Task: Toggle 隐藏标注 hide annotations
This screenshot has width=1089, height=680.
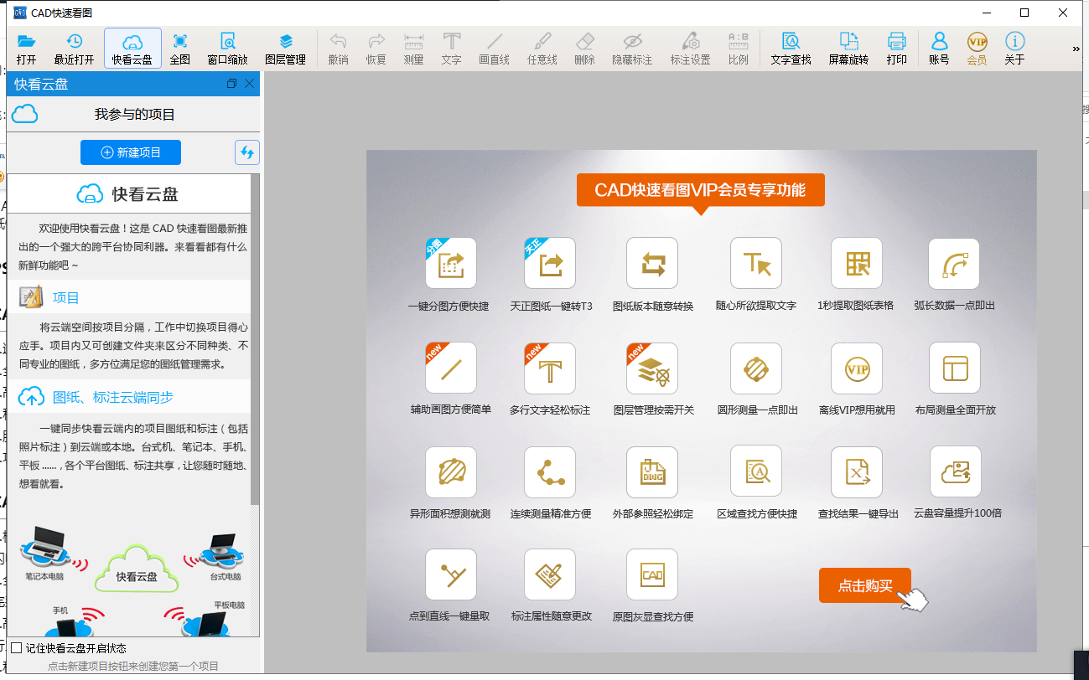Action: coord(632,49)
